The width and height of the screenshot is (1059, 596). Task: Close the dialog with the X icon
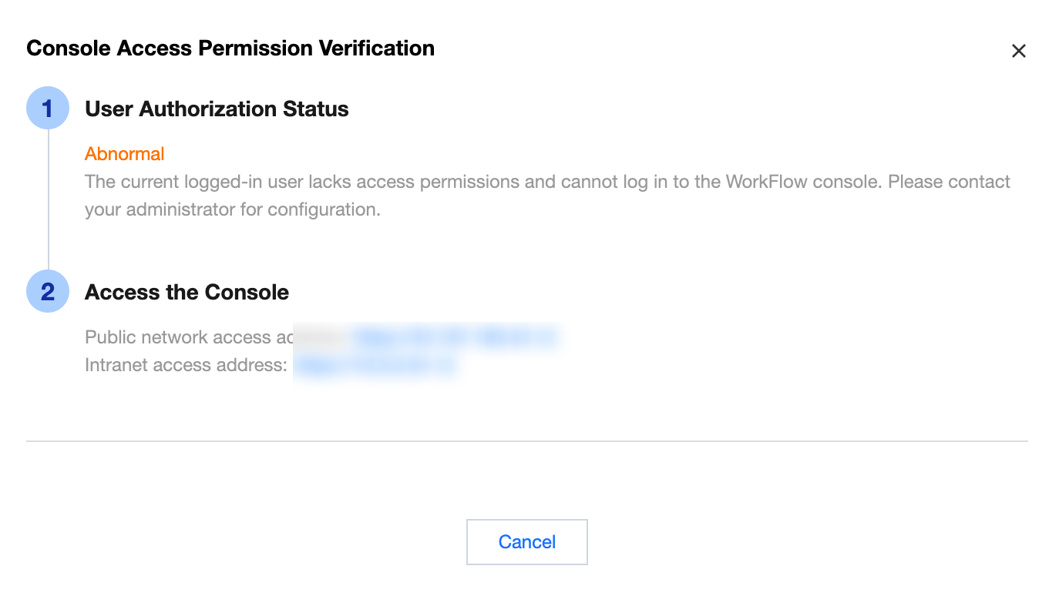1018,51
